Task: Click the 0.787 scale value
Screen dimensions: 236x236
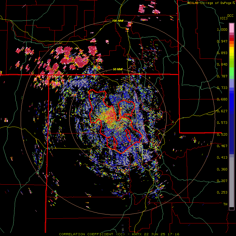Action: tap(222, 76)
